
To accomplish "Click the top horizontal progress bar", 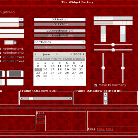I will (113, 18).
